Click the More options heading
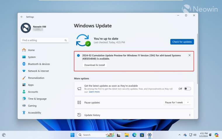 81,78
